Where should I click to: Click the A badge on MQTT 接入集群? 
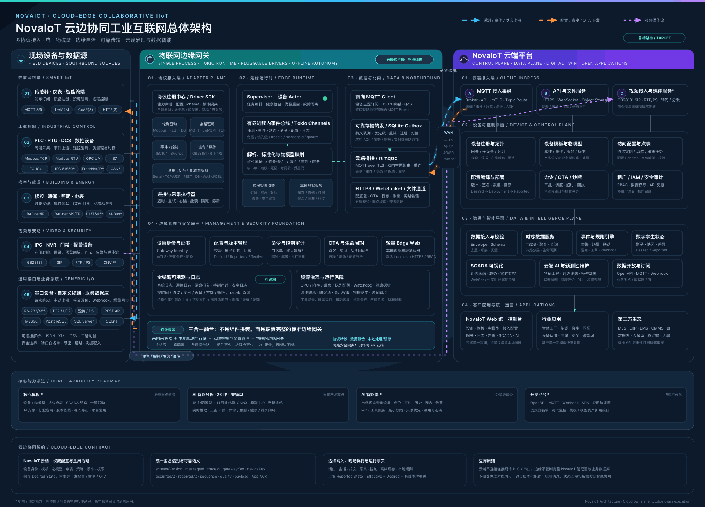coord(469,93)
